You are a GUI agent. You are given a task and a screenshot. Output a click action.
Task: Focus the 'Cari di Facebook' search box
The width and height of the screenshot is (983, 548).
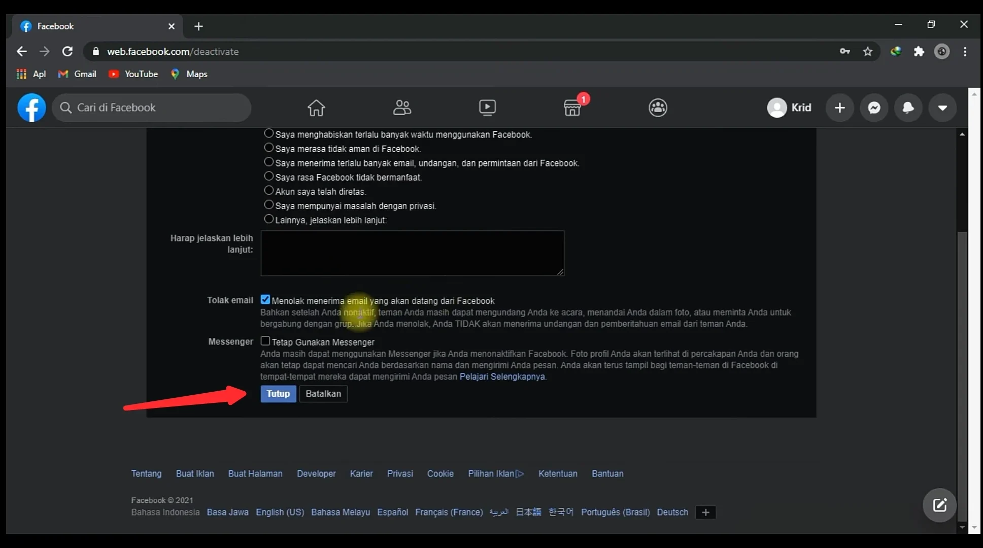(151, 108)
